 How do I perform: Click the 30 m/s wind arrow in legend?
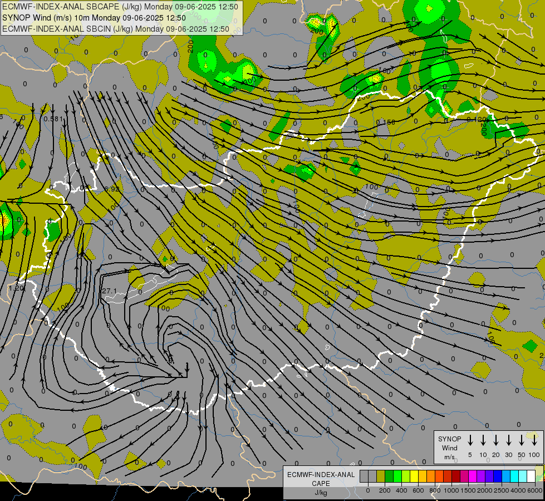click(508, 440)
